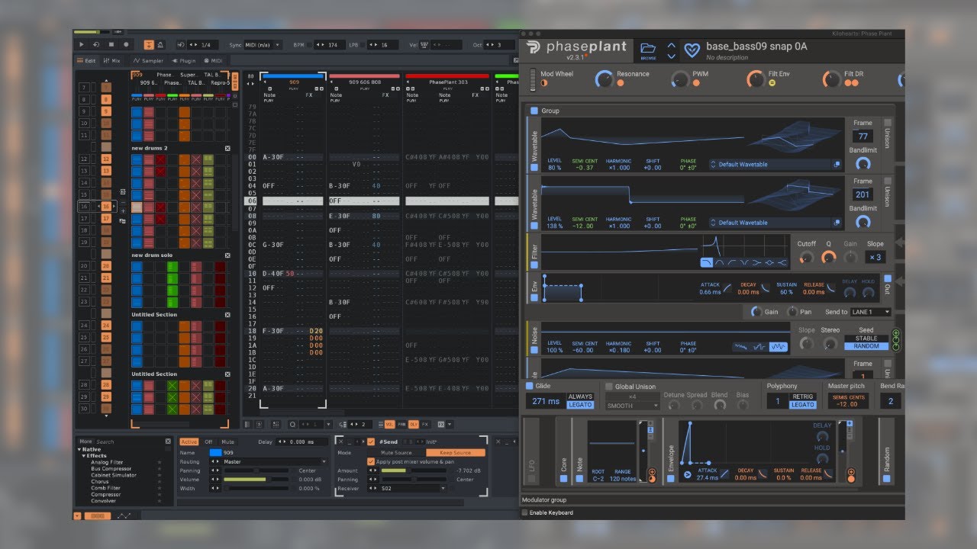Toggle the PAN column button

tap(401, 424)
